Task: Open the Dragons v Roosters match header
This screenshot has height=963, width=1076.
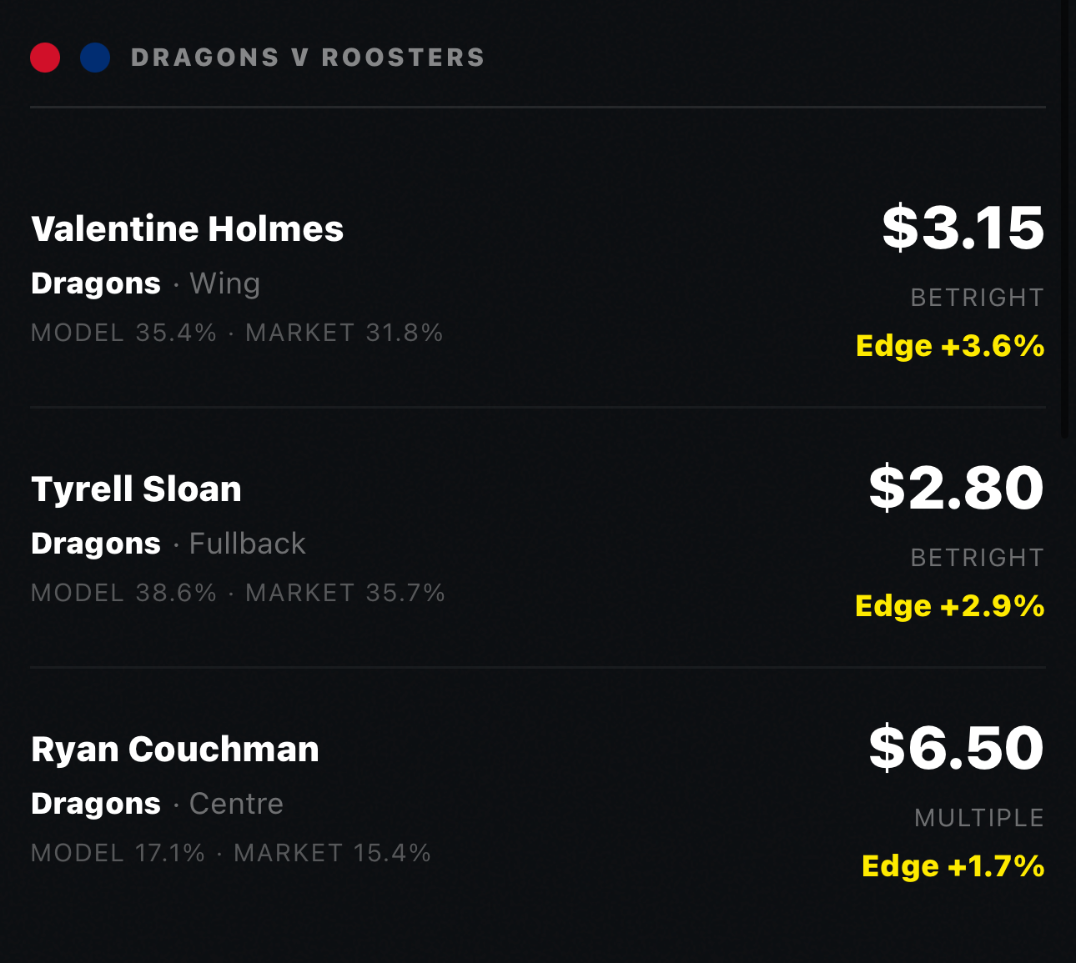Action: (308, 58)
